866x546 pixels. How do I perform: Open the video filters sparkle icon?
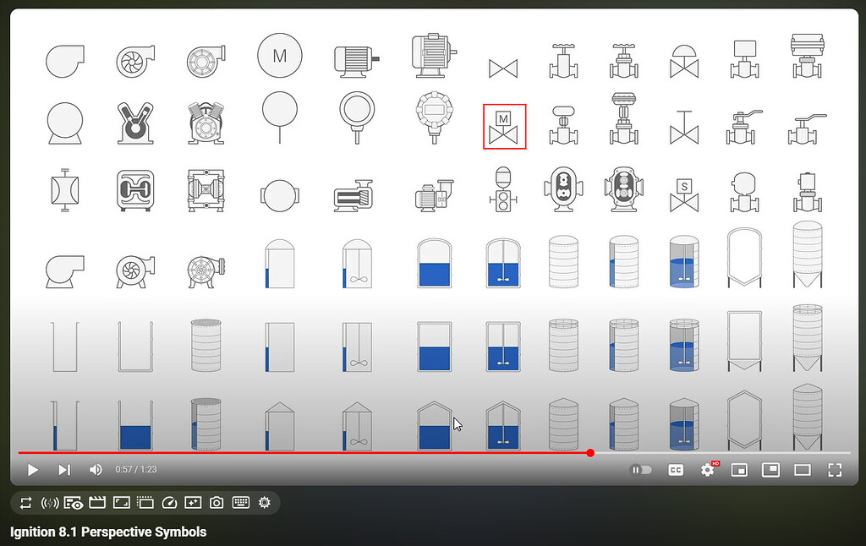coord(193,503)
